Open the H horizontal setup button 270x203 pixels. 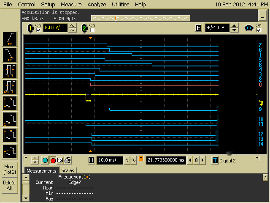point(91,160)
